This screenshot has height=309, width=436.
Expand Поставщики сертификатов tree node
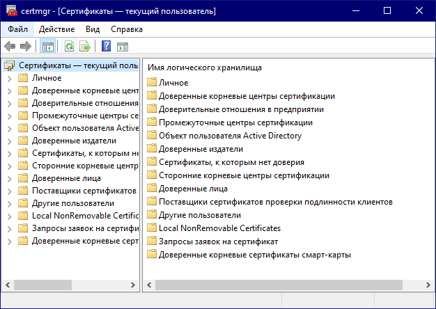(10, 191)
